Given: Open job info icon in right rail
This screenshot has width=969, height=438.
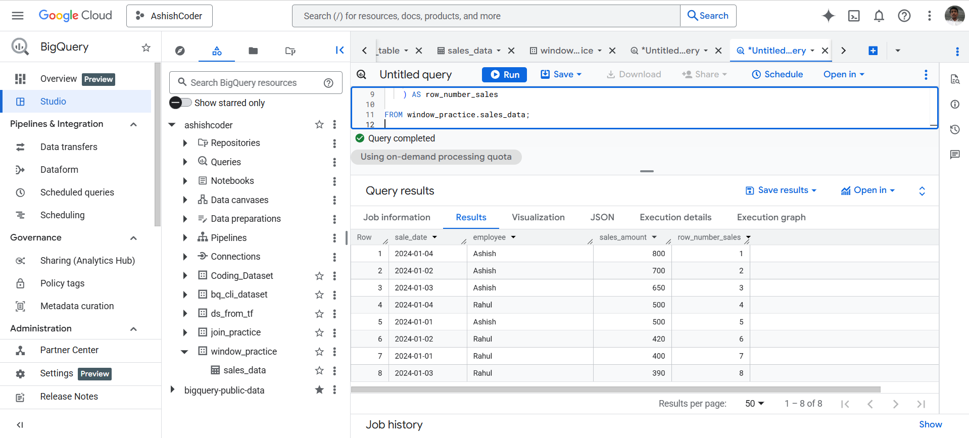Looking at the screenshot, I should (955, 104).
